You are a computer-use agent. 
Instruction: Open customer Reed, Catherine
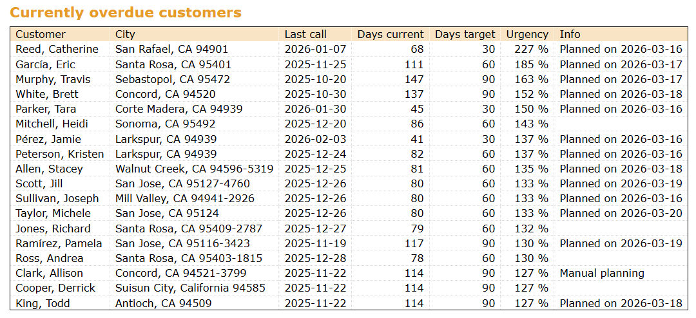(57, 50)
